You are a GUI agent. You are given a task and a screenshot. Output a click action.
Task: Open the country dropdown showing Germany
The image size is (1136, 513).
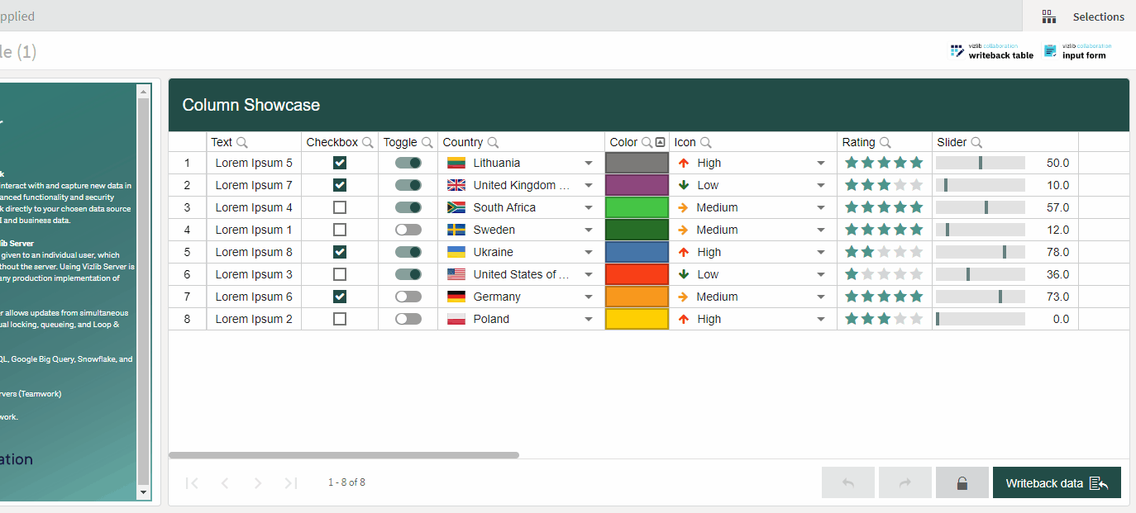click(x=589, y=297)
